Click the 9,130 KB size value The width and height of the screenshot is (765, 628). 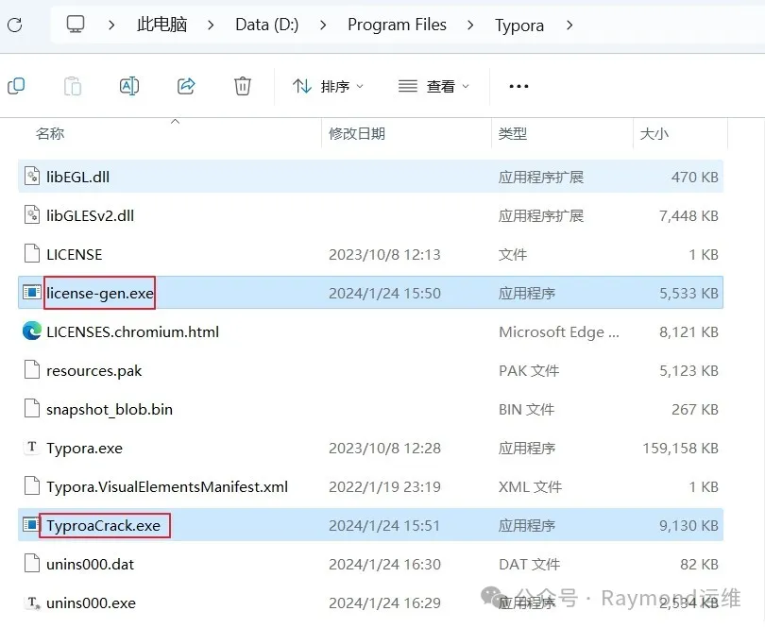point(688,525)
